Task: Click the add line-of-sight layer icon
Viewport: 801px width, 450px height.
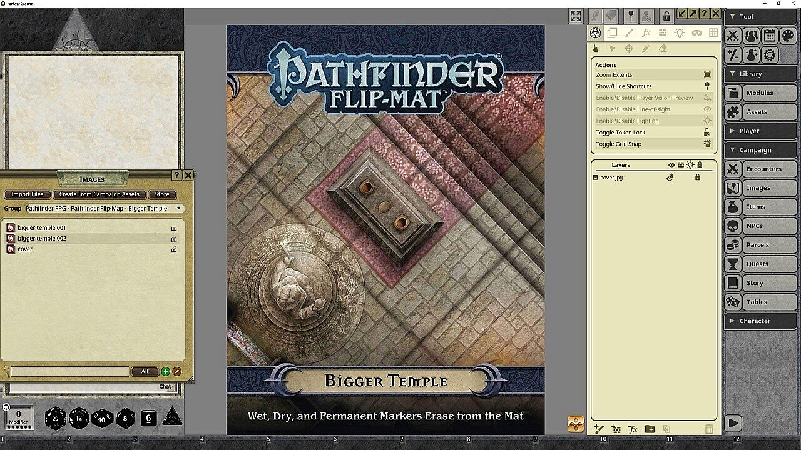Action: coord(616,429)
